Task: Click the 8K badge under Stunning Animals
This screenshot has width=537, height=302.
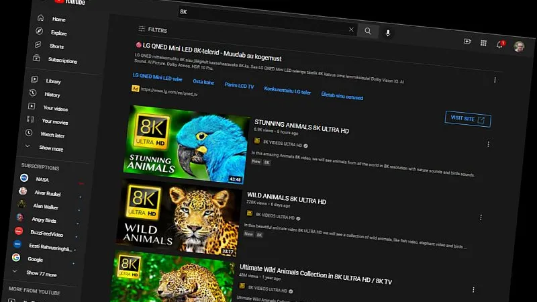Action: click(x=266, y=162)
